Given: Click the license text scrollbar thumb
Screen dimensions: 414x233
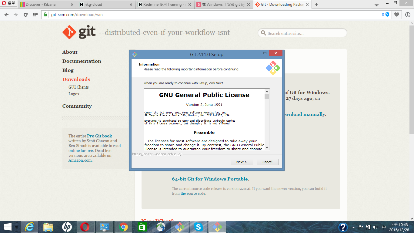Looking at the screenshot, I should pos(267,97).
